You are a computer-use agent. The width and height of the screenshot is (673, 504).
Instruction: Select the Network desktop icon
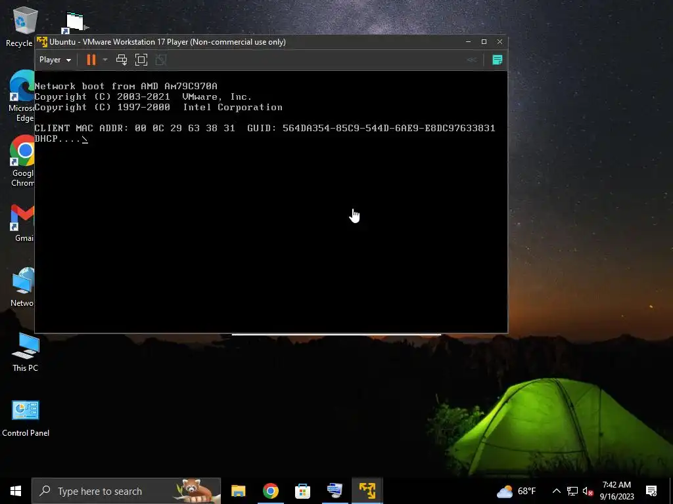pyautogui.click(x=22, y=287)
